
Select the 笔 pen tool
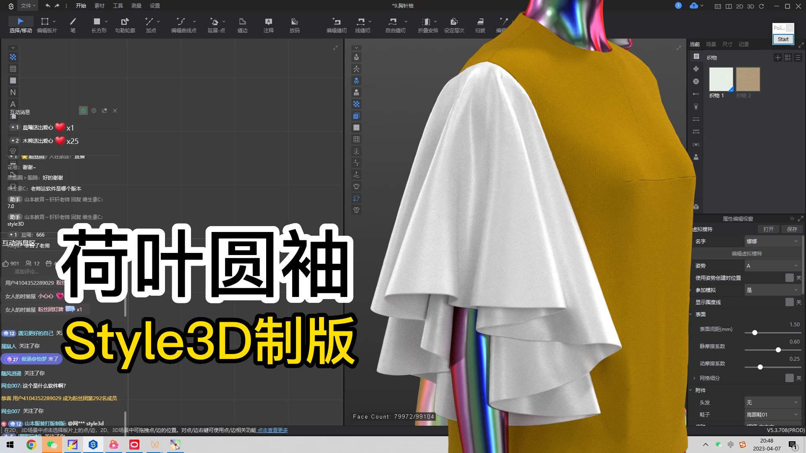point(73,25)
